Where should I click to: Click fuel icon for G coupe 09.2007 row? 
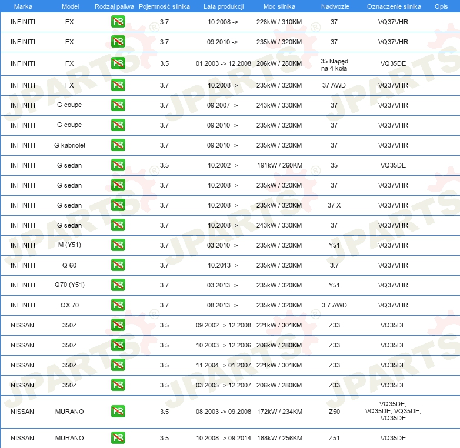[118, 105]
